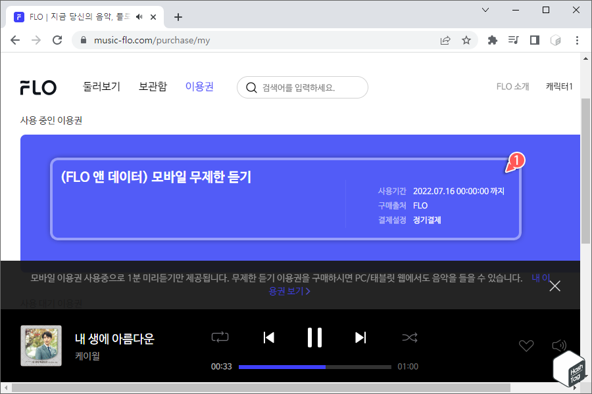The image size is (592, 394).
Task: Click the FLO logo to go home
Action: point(38,86)
